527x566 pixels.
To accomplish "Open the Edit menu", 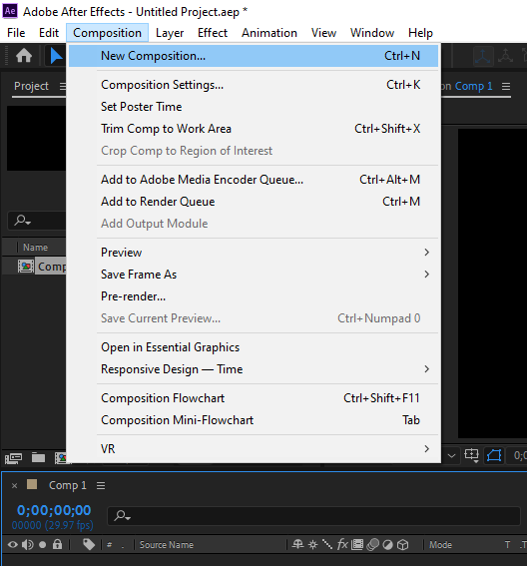I will [49, 33].
